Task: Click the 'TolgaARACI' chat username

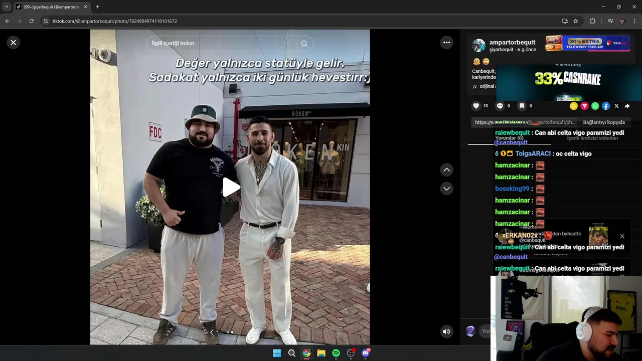Action: (x=533, y=154)
